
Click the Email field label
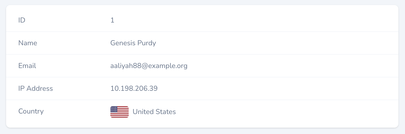click(27, 66)
